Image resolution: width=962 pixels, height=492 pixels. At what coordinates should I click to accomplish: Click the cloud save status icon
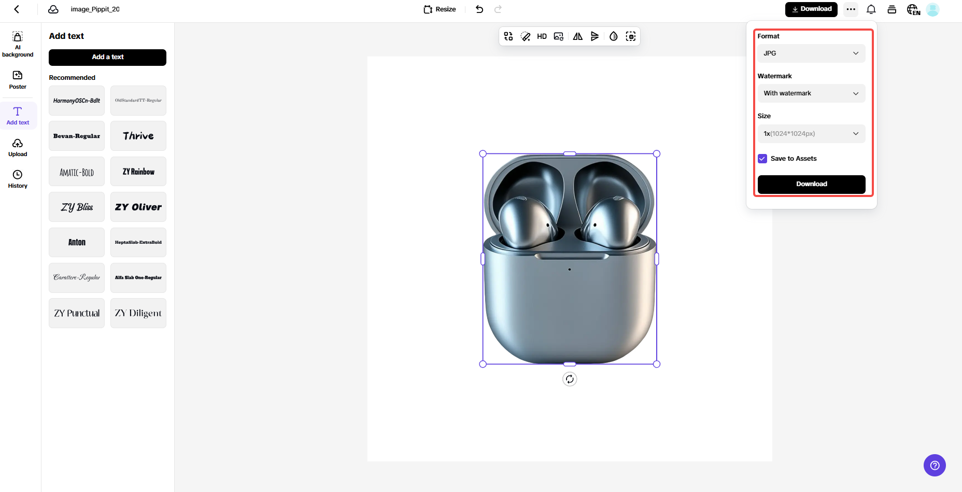pos(53,9)
